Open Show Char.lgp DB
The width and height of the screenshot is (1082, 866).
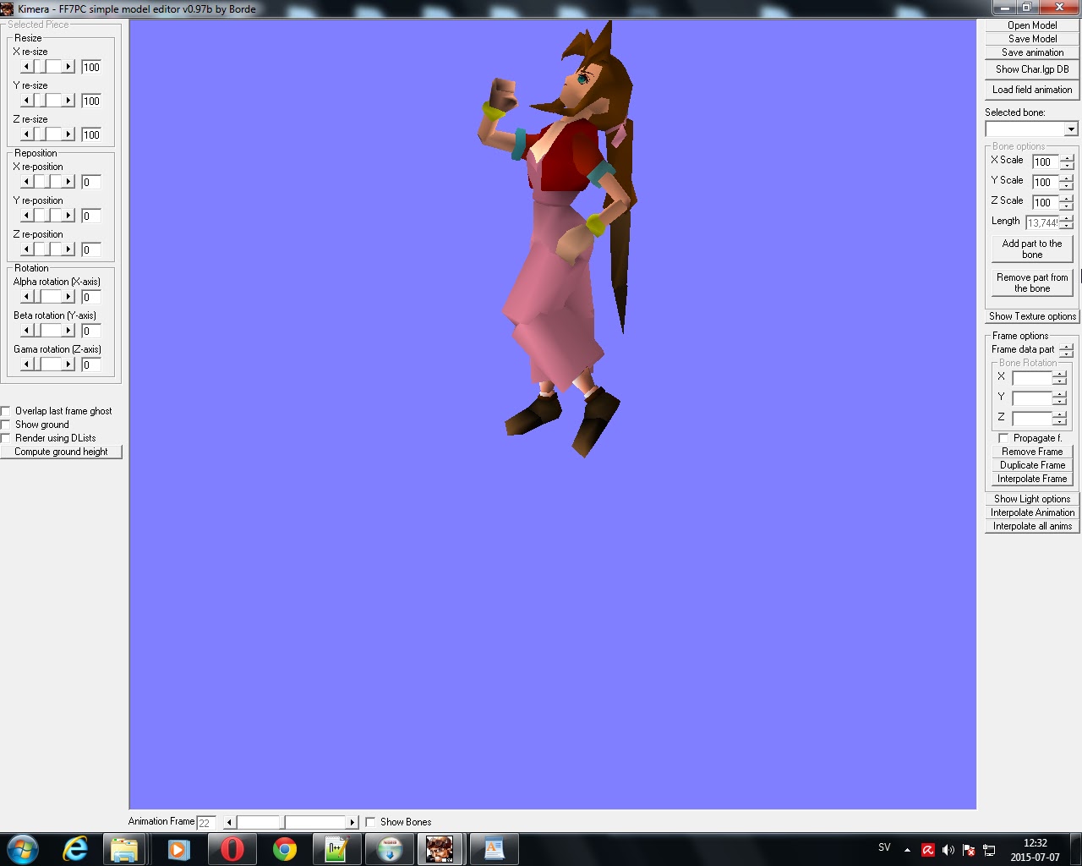pyautogui.click(x=1032, y=69)
